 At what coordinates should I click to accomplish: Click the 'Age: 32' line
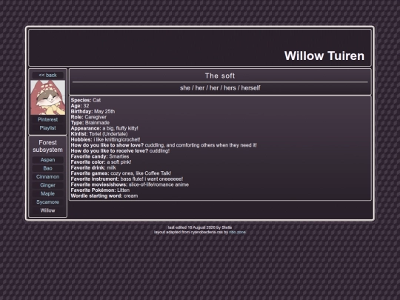click(80, 106)
